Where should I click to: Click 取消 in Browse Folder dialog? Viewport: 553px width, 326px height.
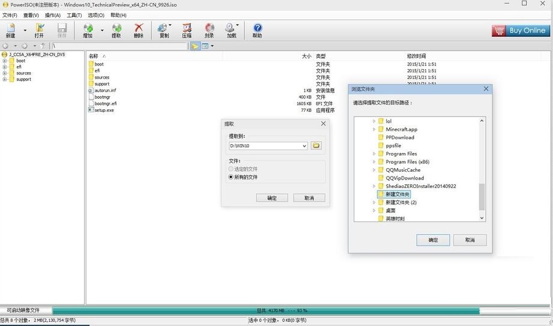[470, 240]
